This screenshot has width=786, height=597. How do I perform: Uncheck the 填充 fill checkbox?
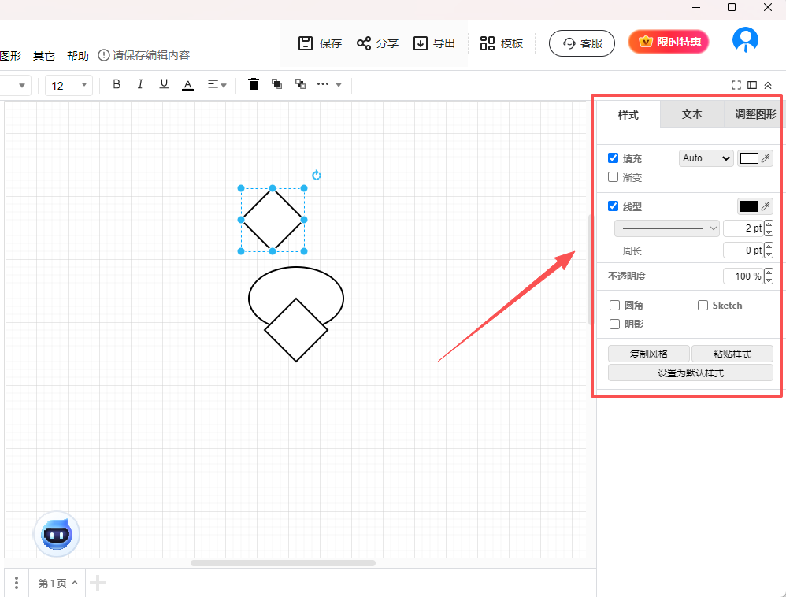[x=614, y=158]
